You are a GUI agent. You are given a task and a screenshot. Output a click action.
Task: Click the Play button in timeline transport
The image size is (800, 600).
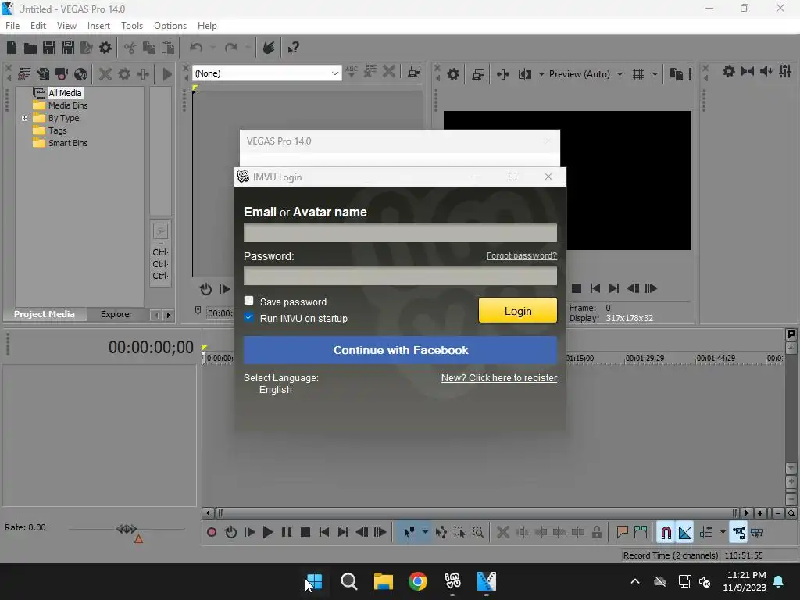click(x=268, y=532)
